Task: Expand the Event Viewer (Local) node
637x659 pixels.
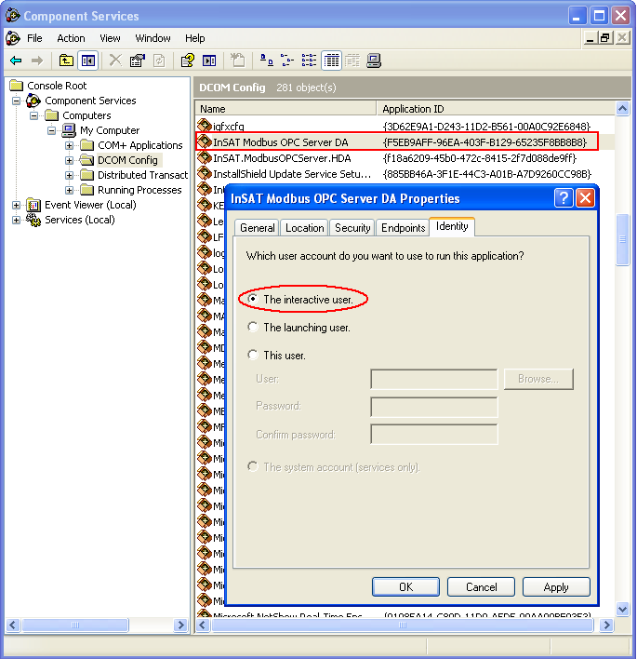Action: click(x=16, y=205)
